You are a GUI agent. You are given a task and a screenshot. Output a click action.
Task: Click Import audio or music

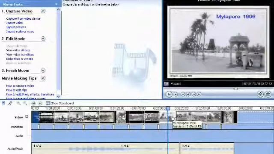pyautogui.click(x=20, y=31)
